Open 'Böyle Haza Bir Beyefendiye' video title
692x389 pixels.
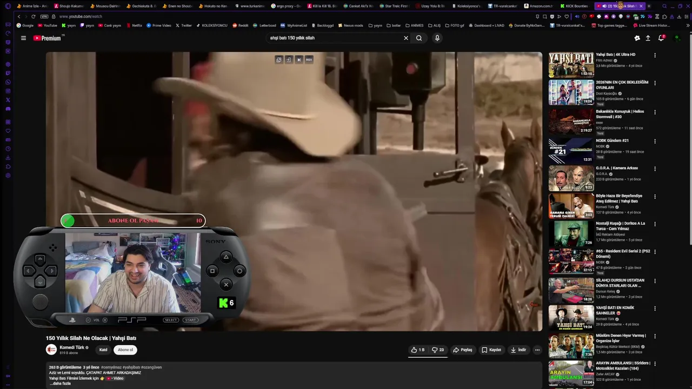pos(619,198)
